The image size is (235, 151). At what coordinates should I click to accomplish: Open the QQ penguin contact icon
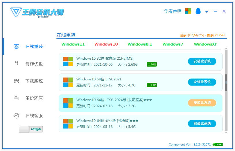(x=198, y=11)
